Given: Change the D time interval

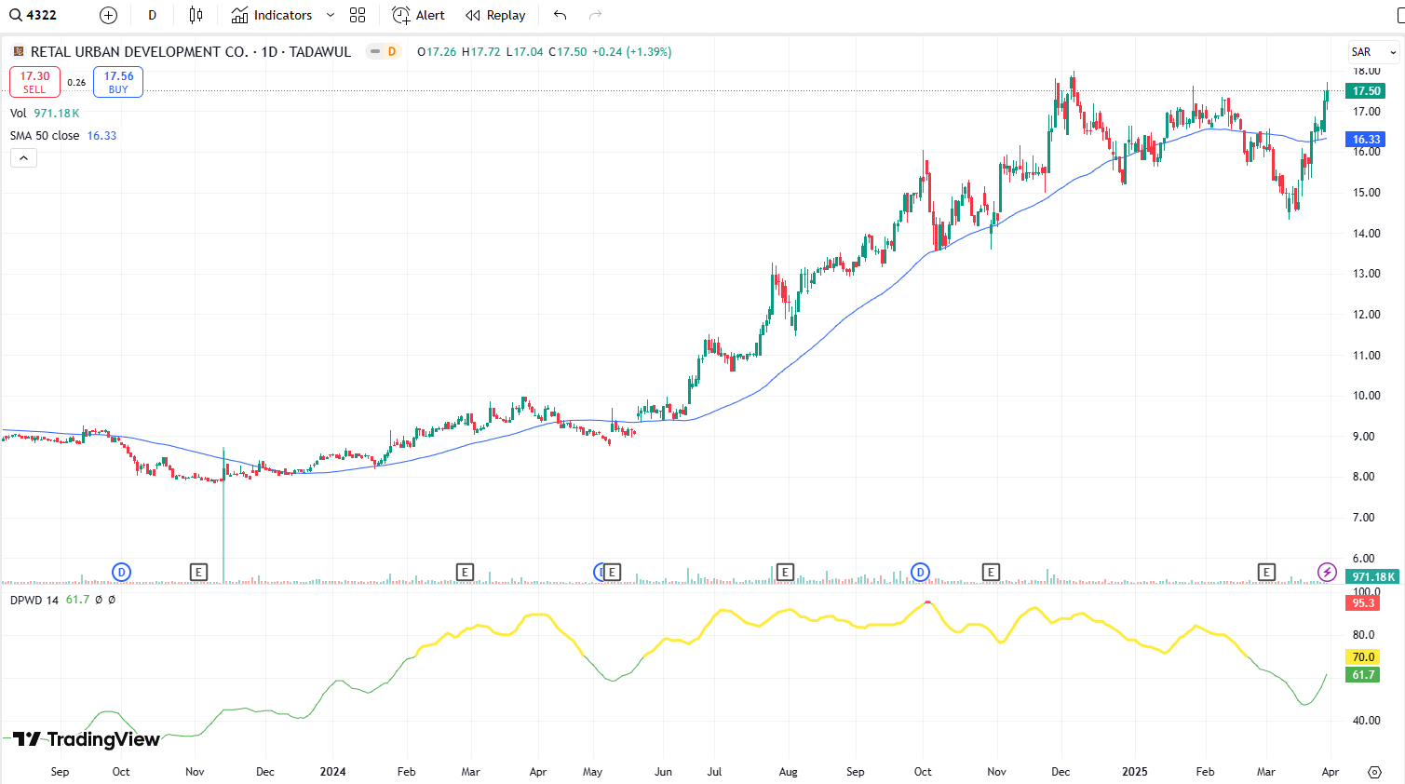Looking at the screenshot, I should pyautogui.click(x=153, y=15).
